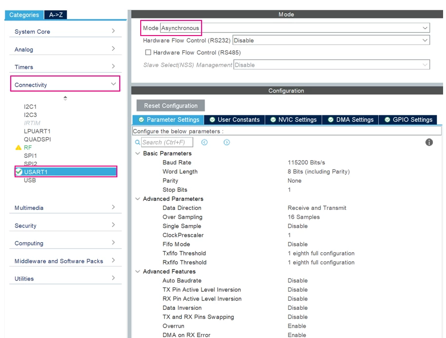Click the Fifo Mode Disable value
446x338 pixels.
(x=297, y=244)
